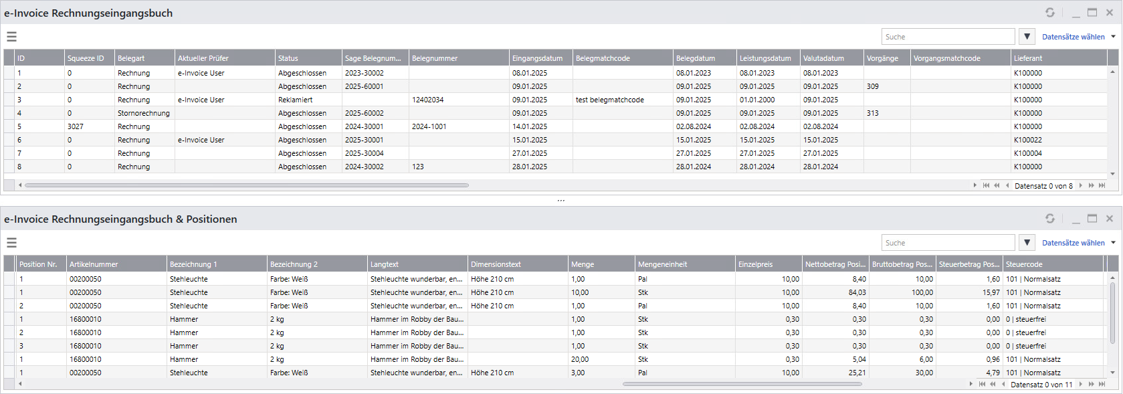Click the upper Datensätze wählen link
Viewport: 1123px width, 394px height.
pyautogui.click(x=1073, y=37)
